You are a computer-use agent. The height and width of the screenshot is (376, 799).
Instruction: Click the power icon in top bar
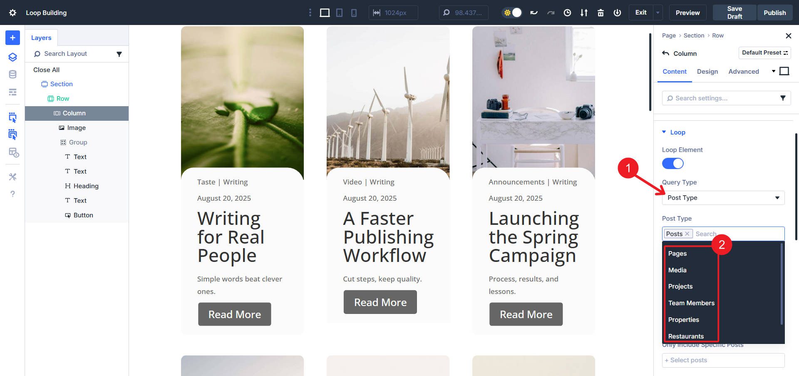tap(617, 13)
